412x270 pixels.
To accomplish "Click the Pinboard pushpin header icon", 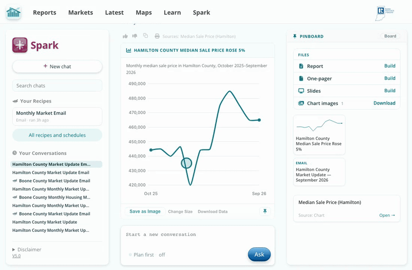I will pos(295,36).
